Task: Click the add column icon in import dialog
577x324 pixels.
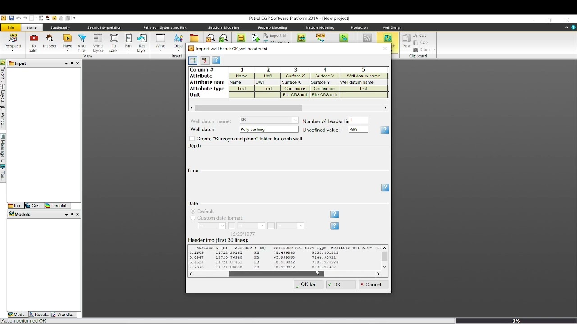Action: click(x=193, y=60)
